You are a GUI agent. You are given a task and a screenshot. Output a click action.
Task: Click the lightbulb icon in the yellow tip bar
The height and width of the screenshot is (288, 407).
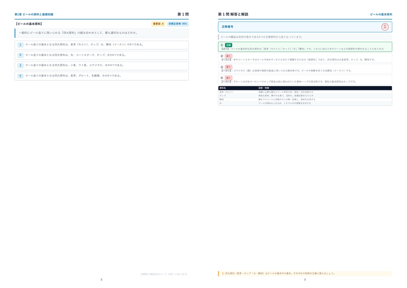[x=223, y=273]
